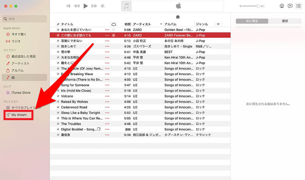Click the cloud status column header

(x=114, y=24)
